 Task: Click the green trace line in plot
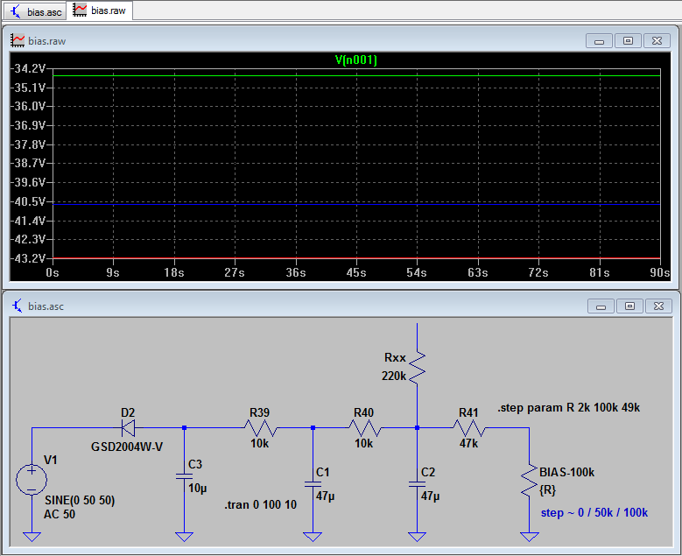pos(263,75)
